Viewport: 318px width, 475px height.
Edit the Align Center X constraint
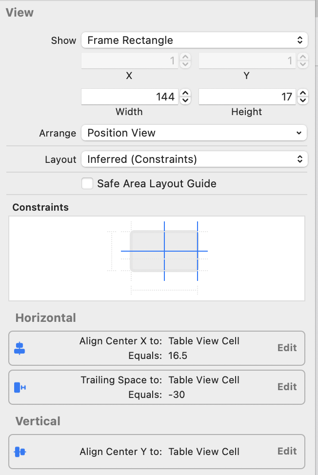(287, 348)
